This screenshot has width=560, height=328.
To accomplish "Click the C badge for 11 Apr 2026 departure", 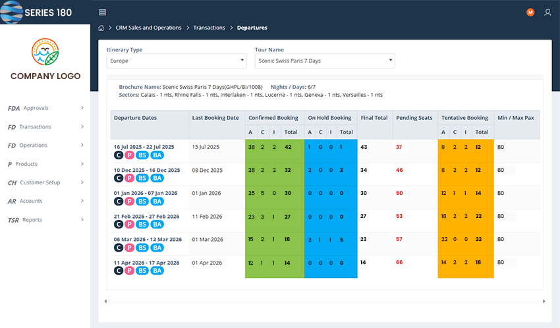I will pyautogui.click(x=119, y=271).
